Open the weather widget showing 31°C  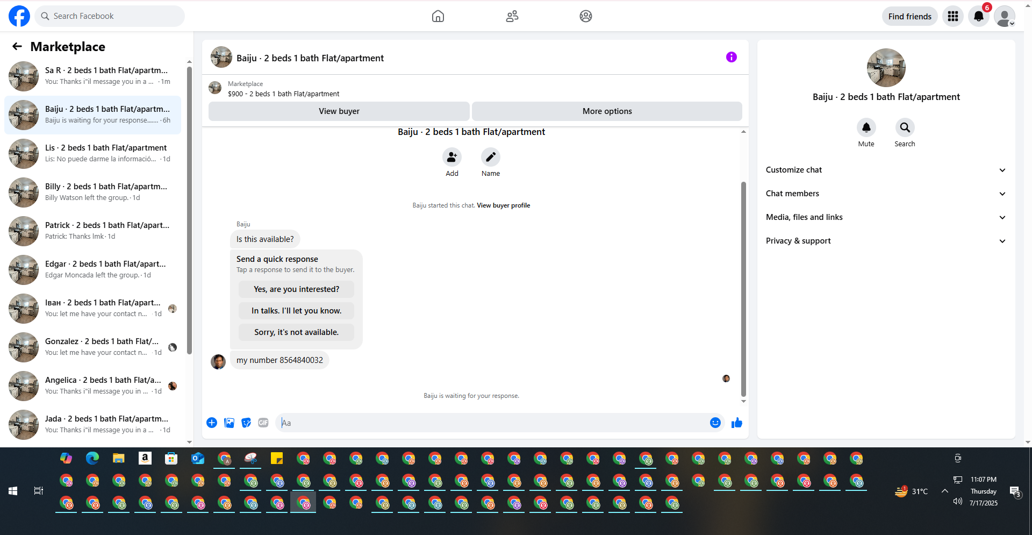point(912,491)
